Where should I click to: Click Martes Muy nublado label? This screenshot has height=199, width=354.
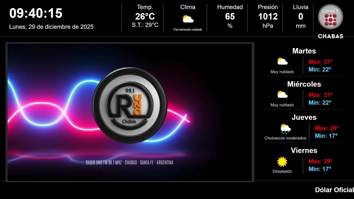pyautogui.click(x=282, y=72)
